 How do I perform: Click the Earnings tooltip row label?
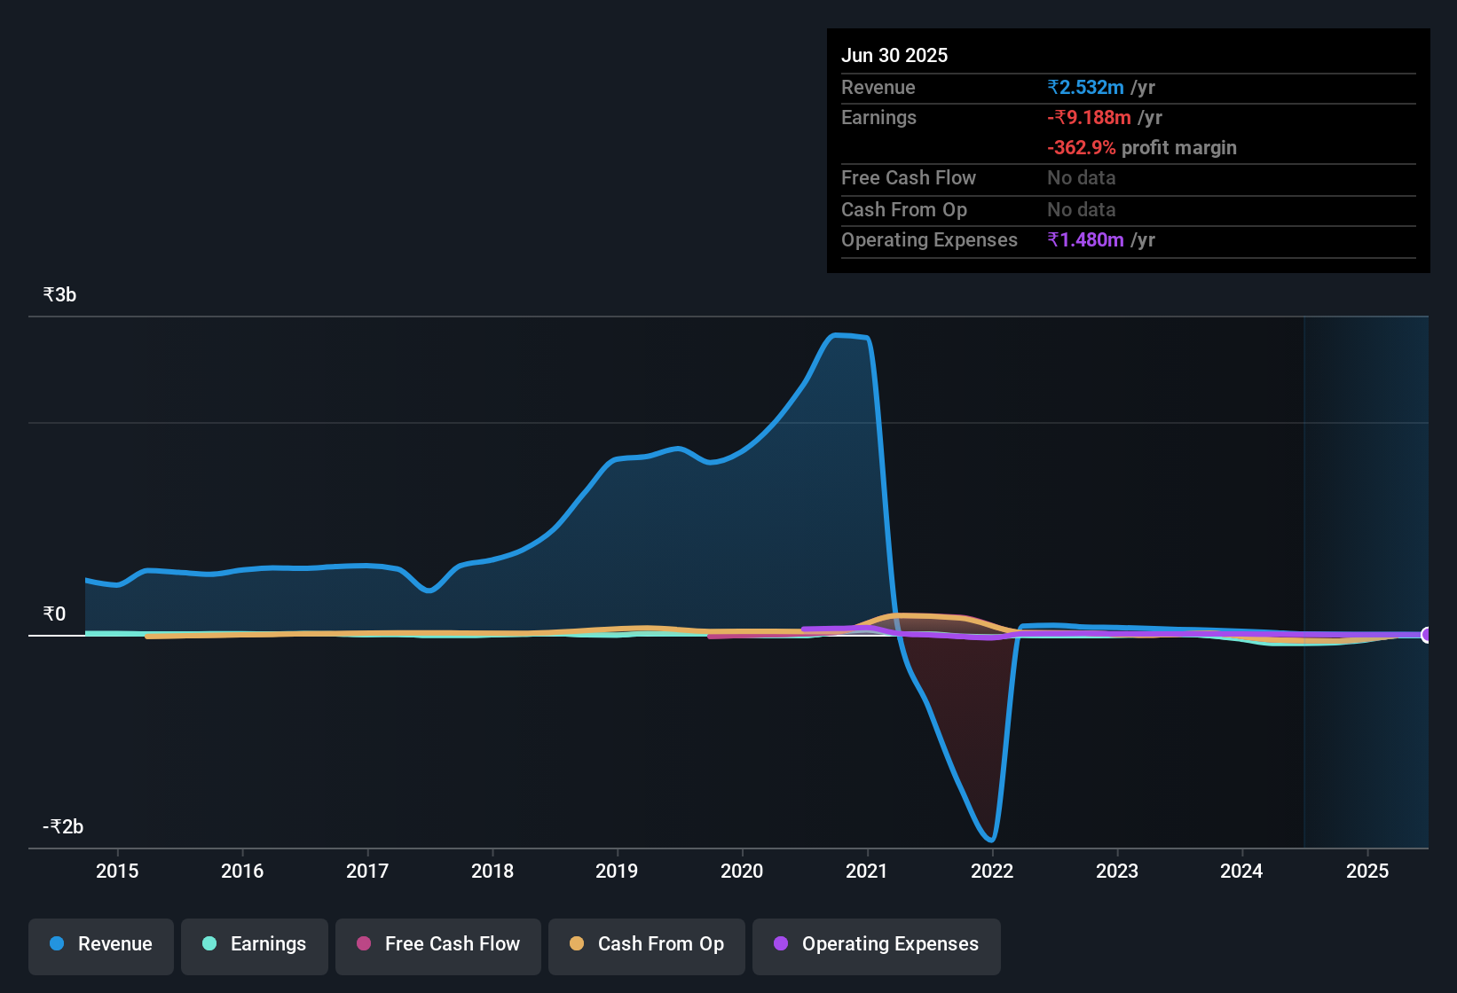click(x=878, y=117)
